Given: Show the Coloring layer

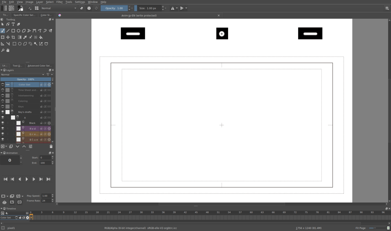Looking at the screenshot, I should 3,101.
